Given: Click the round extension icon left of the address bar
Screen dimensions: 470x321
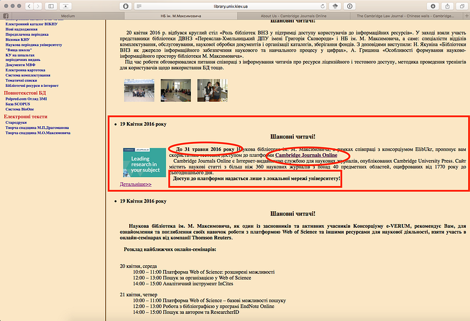Looking at the screenshot, I should click(126, 6).
